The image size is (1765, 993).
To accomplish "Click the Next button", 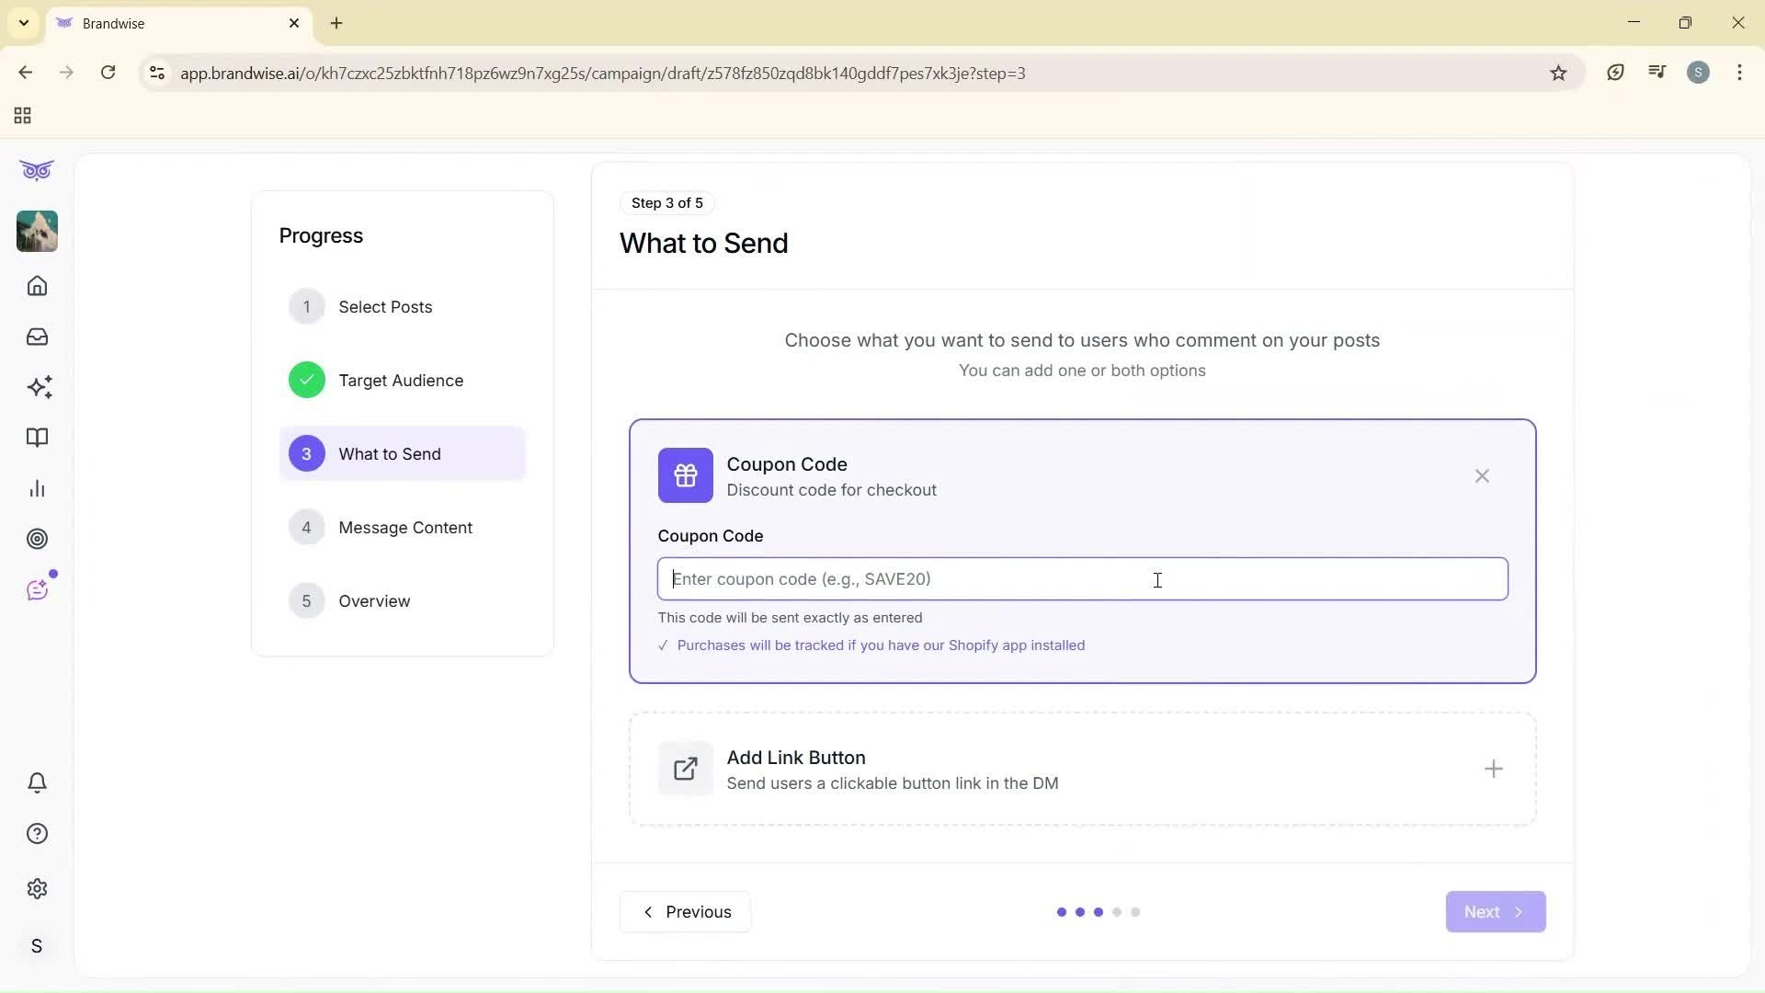I will click(x=1494, y=911).
